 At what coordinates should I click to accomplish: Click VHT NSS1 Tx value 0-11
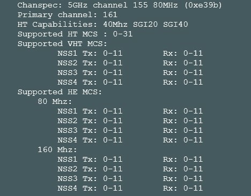click(113, 54)
